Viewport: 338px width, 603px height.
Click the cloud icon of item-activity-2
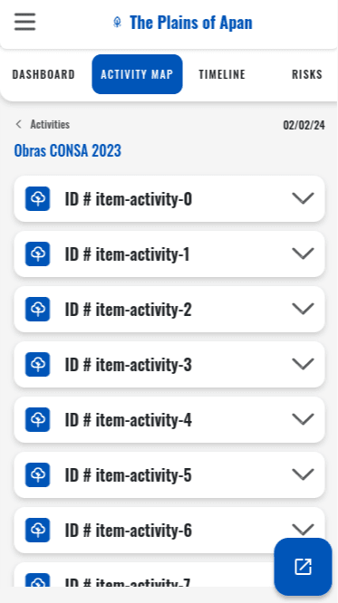click(x=38, y=309)
